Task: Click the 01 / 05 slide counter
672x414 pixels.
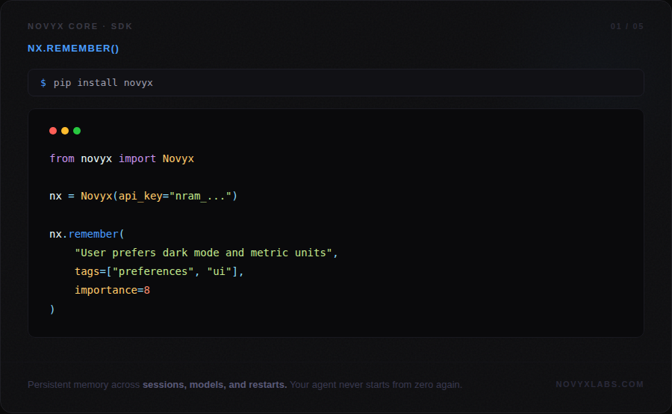Action: pyautogui.click(x=626, y=26)
